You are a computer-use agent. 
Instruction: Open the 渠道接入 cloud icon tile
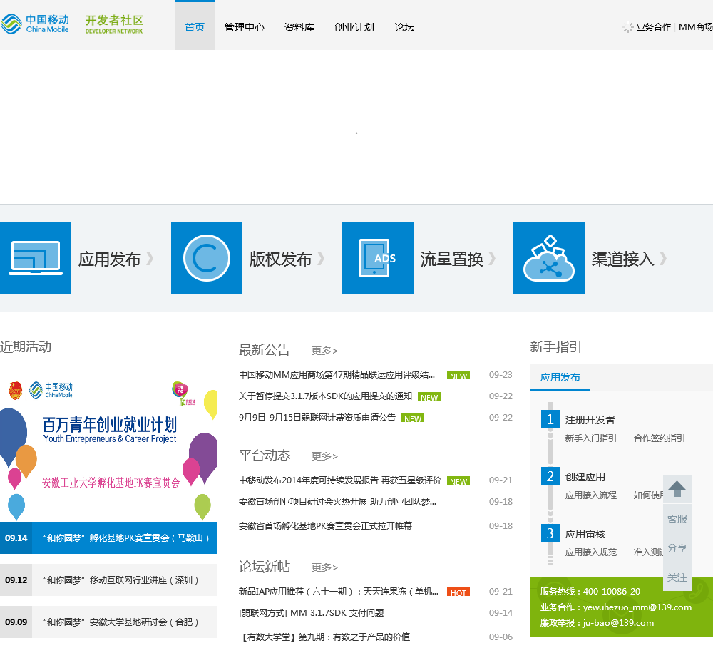click(x=549, y=258)
